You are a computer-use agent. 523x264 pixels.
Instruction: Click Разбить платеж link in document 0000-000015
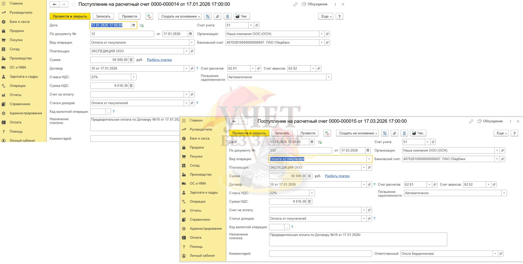pyautogui.click(x=337, y=176)
